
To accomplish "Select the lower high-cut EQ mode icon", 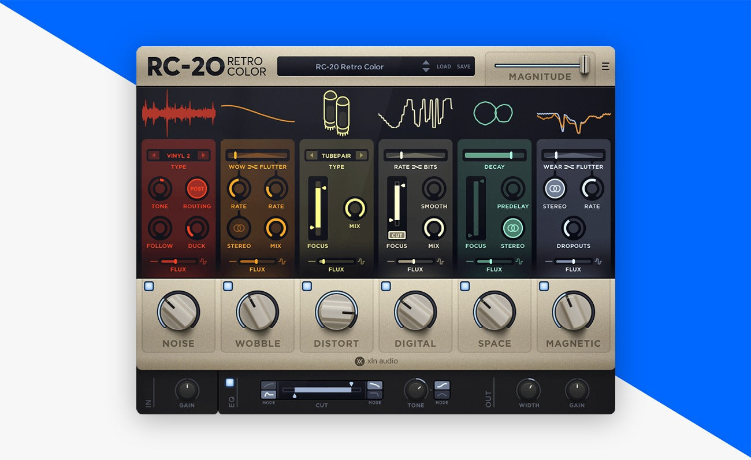I will [x=374, y=395].
